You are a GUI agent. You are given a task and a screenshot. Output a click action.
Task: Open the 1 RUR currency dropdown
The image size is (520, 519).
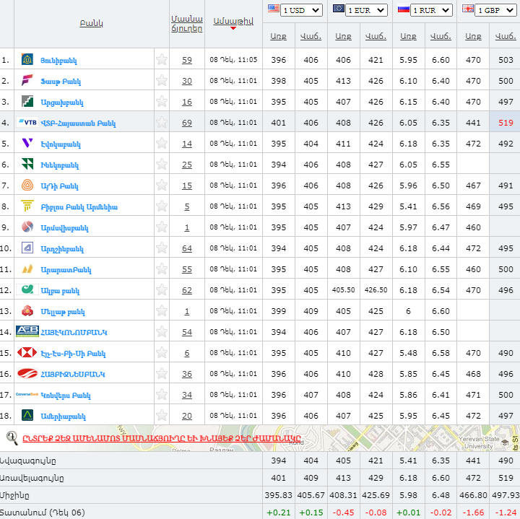431,10
